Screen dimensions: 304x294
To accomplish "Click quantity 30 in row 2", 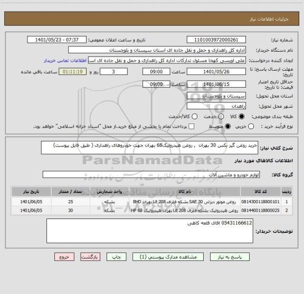I will (71, 210).
